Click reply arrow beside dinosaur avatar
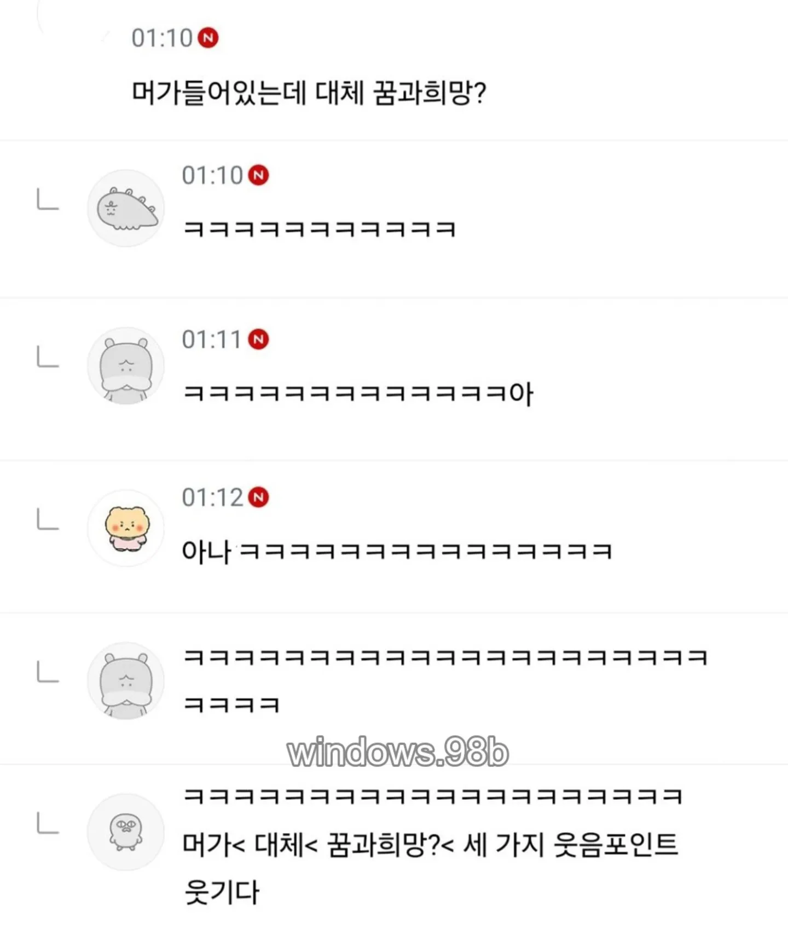The height and width of the screenshot is (928, 788). coord(48,199)
